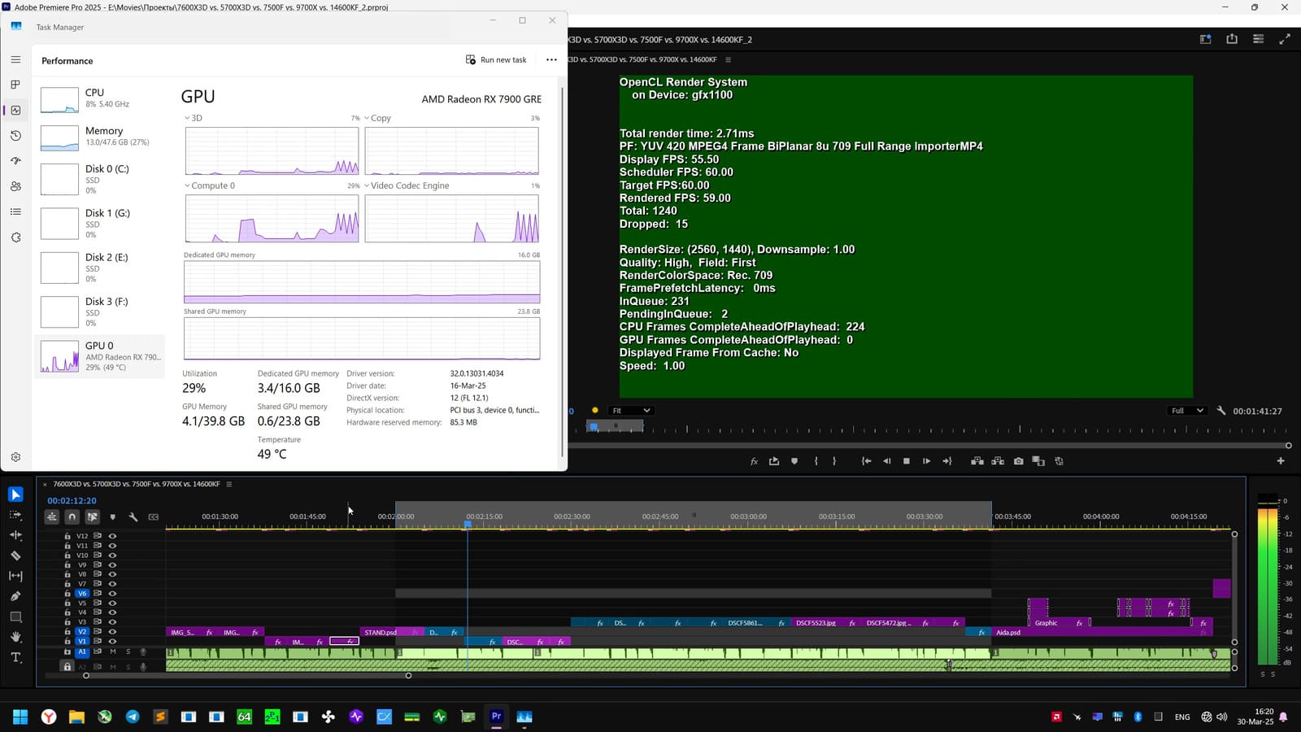The image size is (1301, 732).
Task: Open Task Manager Startup apps page
Action: click(x=15, y=161)
